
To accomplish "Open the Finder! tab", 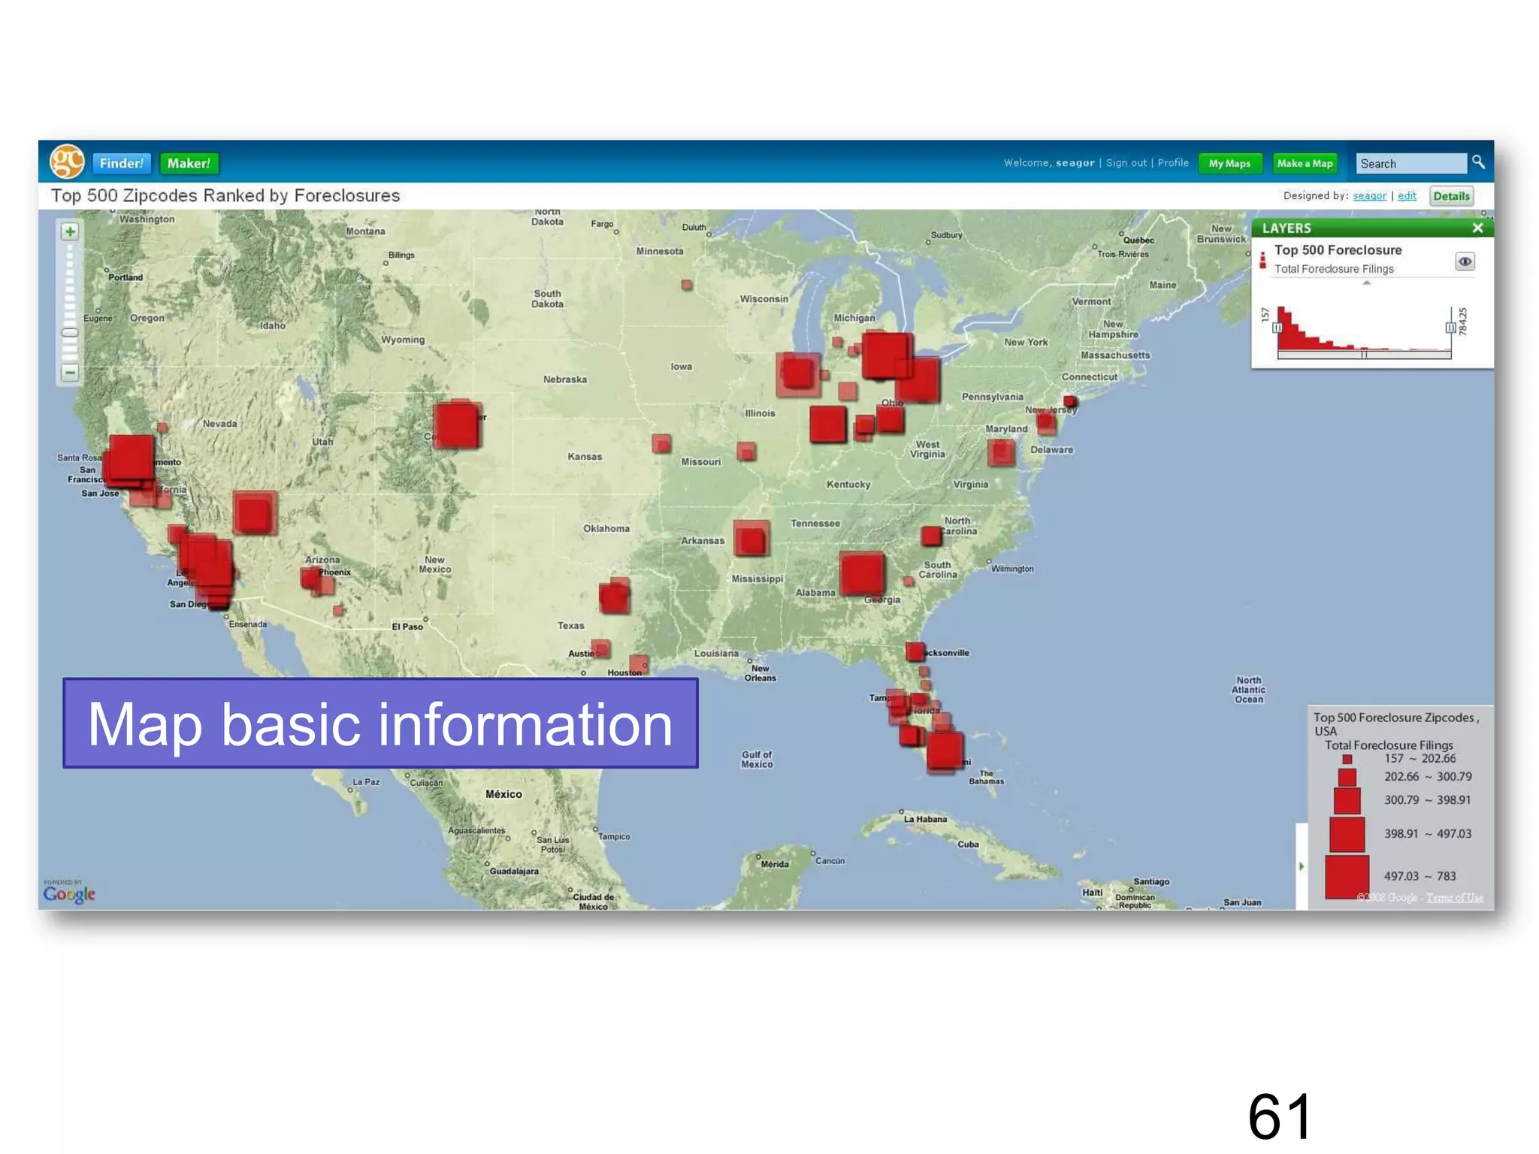I will coord(121,163).
